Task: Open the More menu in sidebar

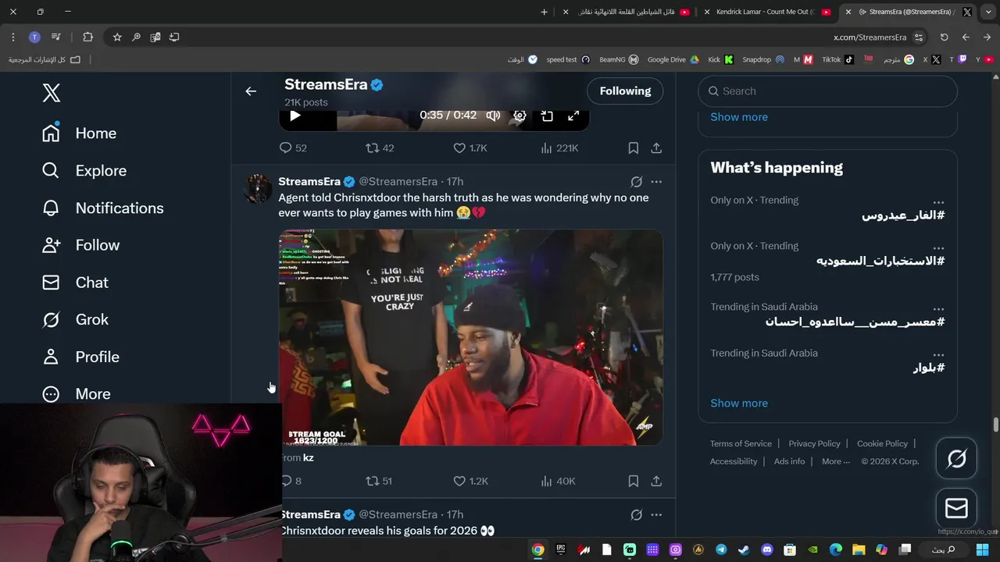Action: 77,394
